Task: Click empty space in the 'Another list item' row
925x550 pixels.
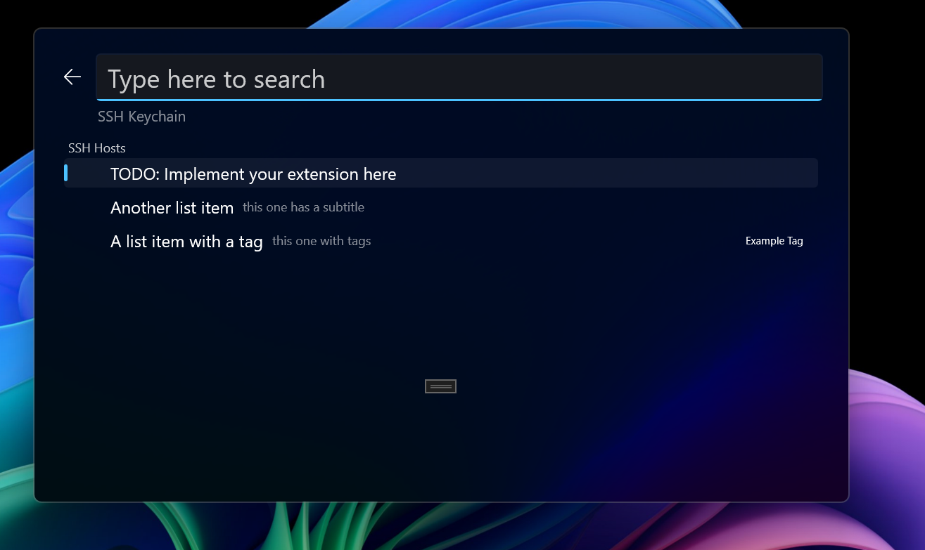Action: coord(563,208)
